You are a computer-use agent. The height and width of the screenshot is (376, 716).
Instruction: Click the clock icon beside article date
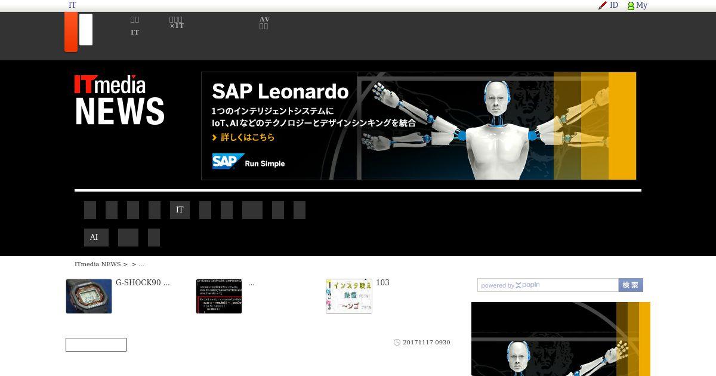(x=397, y=342)
